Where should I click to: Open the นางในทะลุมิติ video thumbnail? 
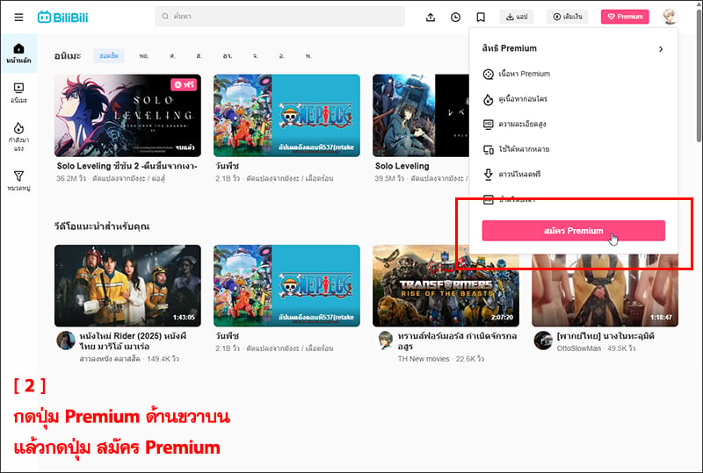[x=605, y=290]
